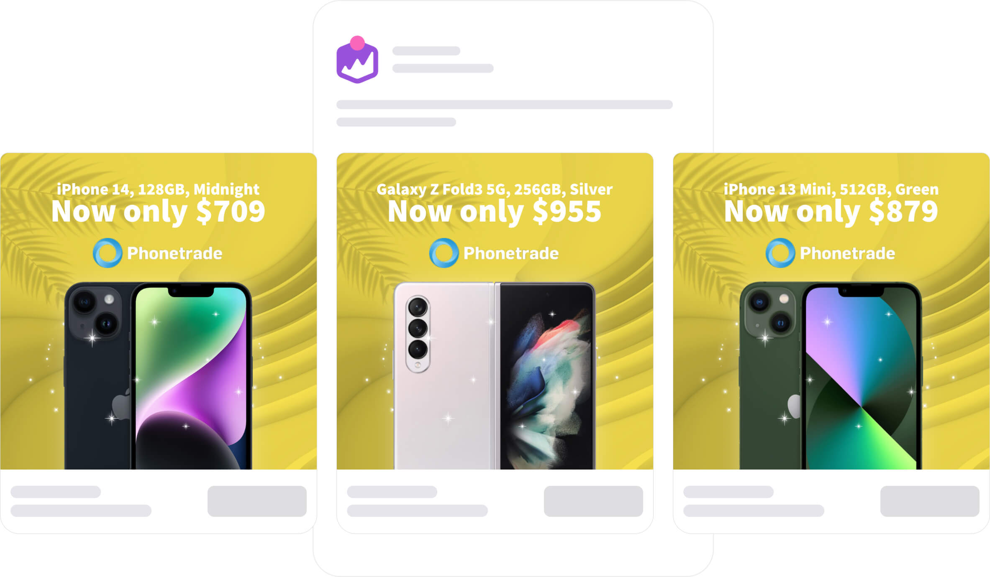
Task: Open the iPhone 13 Mini Green product image
Action: (831, 375)
